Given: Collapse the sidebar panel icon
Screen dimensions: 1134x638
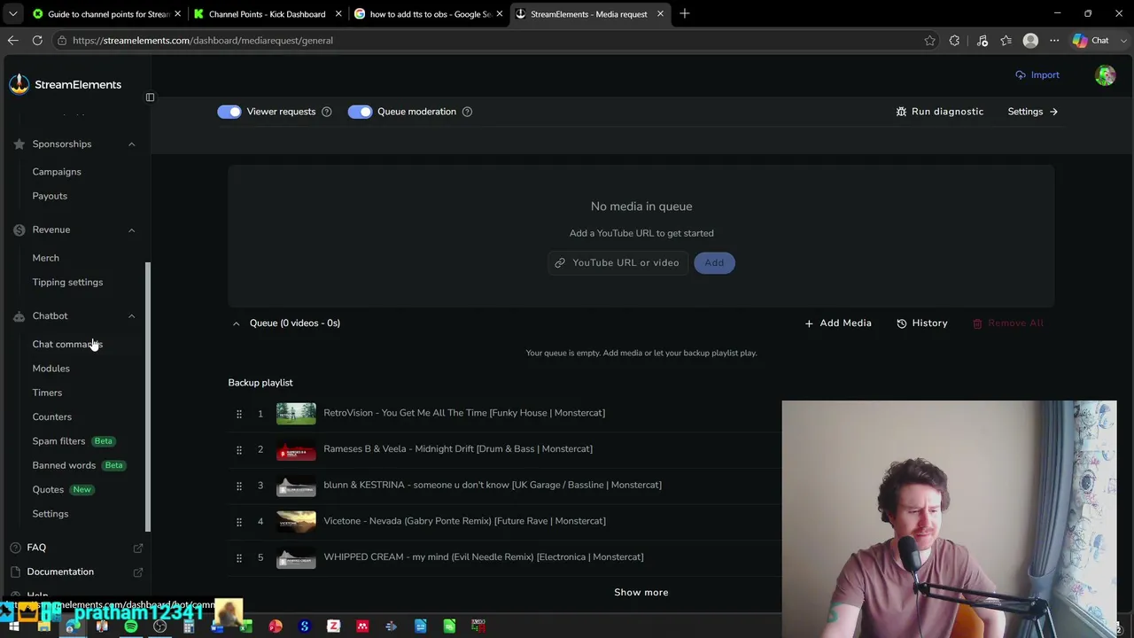Looking at the screenshot, I should (150, 97).
